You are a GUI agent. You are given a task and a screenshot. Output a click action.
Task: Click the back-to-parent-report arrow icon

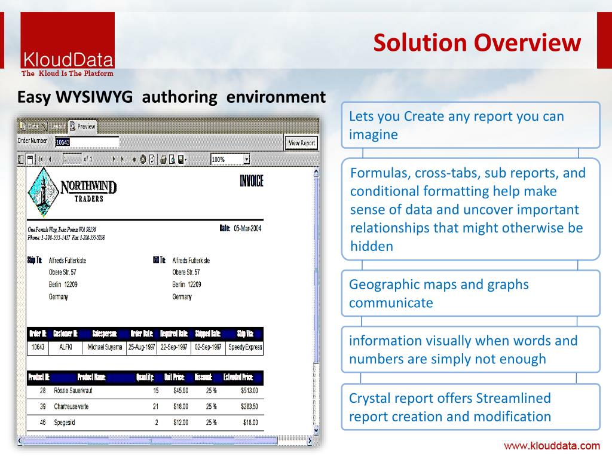(x=134, y=159)
